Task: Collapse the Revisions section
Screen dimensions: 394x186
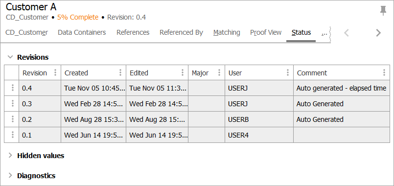Action: click(x=10, y=57)
